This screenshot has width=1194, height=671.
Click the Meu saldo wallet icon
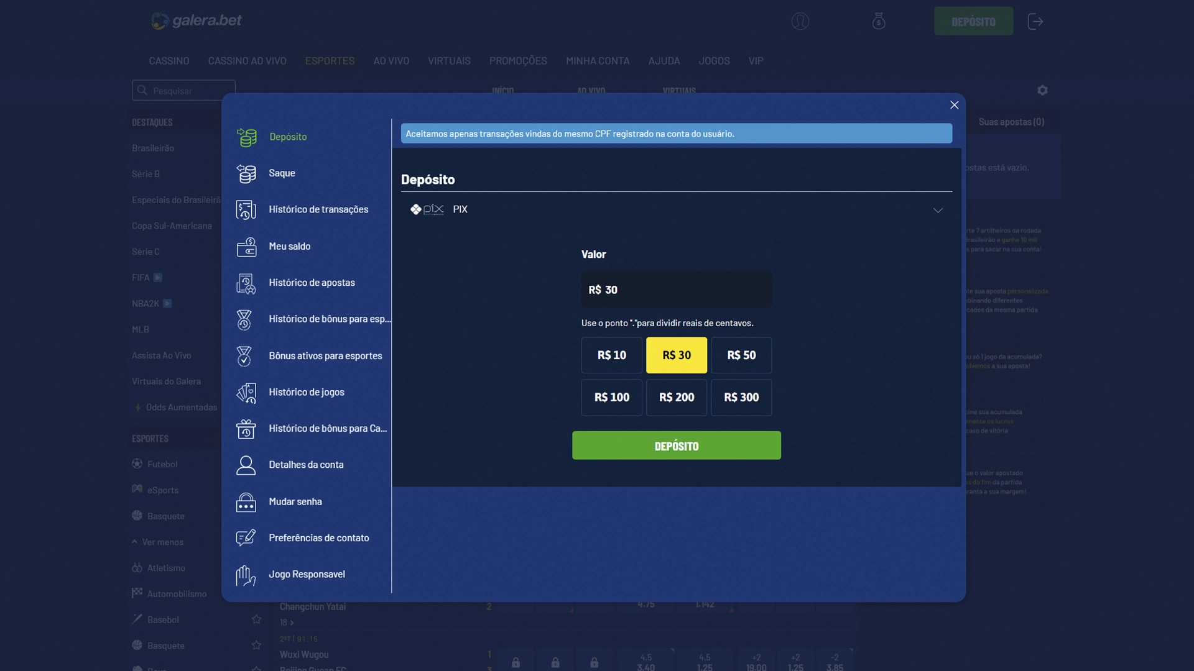point(246,247)
